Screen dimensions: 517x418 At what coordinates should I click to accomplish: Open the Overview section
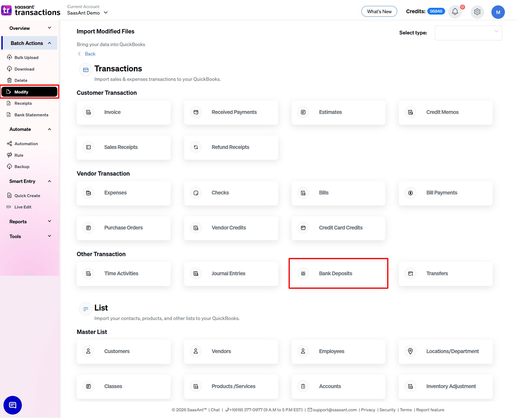coord(29,28)
